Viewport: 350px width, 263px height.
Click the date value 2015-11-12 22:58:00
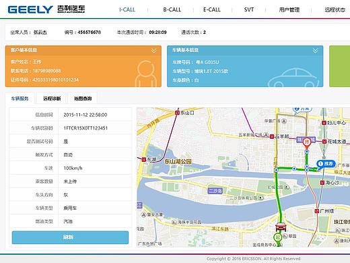85,115
